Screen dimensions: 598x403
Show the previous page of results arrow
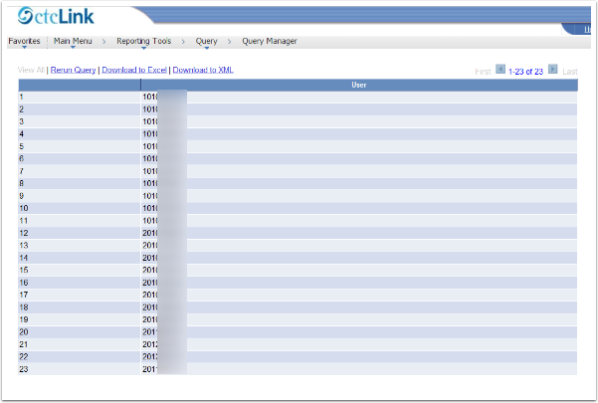(499, 70)
